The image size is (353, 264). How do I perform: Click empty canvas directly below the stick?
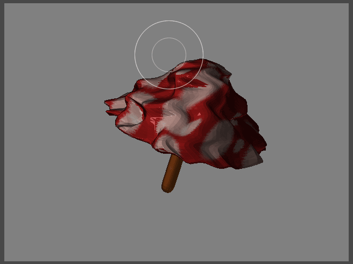coord(167,226)
